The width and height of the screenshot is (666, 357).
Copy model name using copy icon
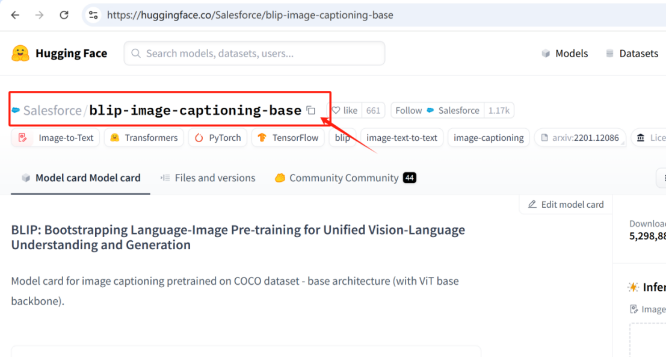click(311, 110)
